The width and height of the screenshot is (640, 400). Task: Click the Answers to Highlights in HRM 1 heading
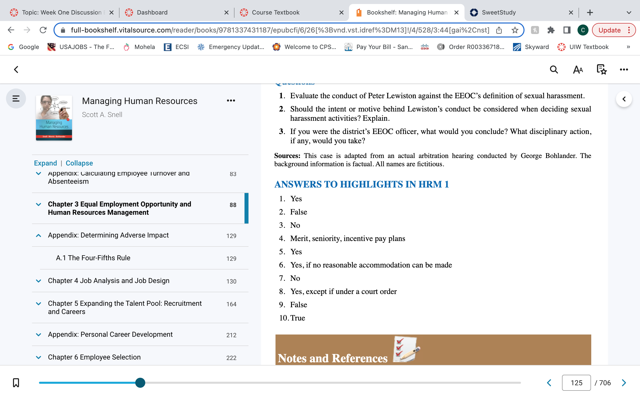[361, 184]
